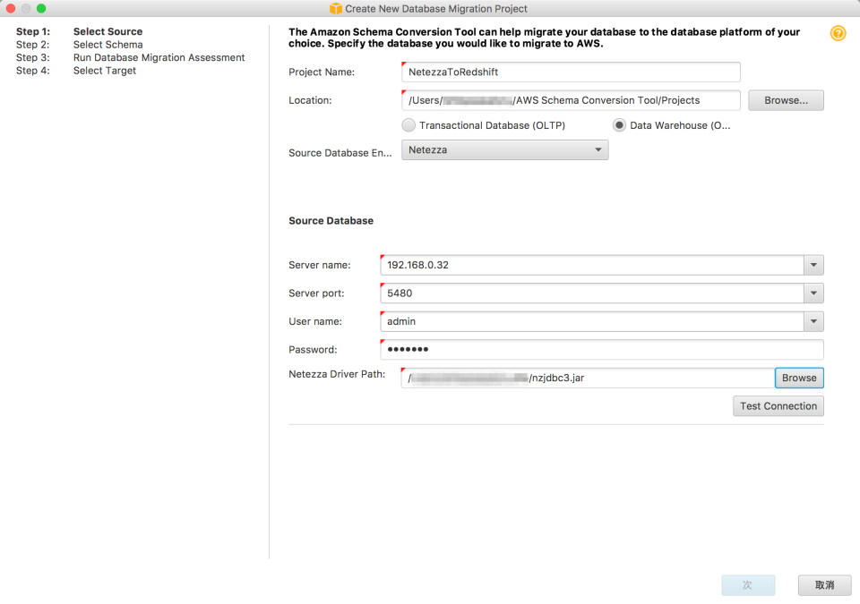Click the 取消 cancel button
This screenshot has width=860, height=604.
823,584
